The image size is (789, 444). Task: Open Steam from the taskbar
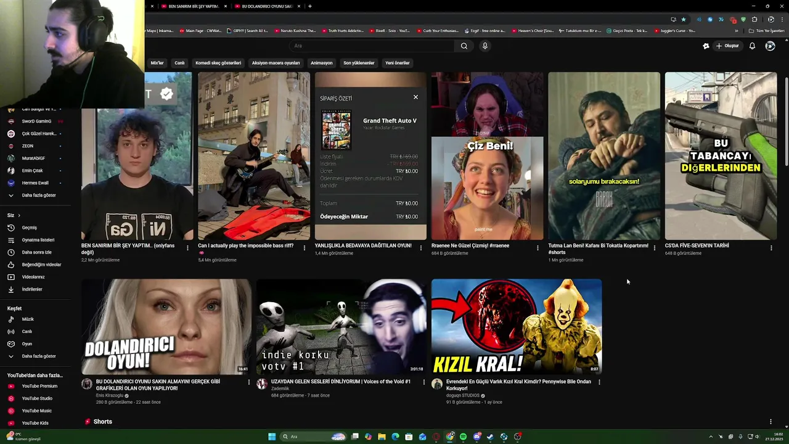coord(490,437)
